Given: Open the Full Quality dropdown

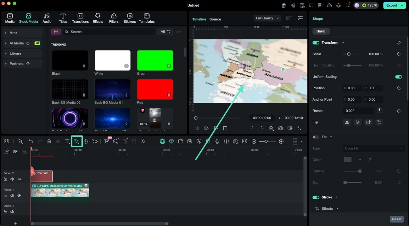Looking at the screenshot, I should point(267,18).
